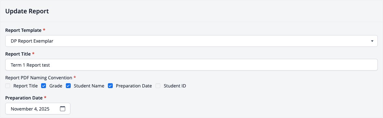Click the Student Name option label text
This screenshot has width=383, height=118.
click(89, 86)
